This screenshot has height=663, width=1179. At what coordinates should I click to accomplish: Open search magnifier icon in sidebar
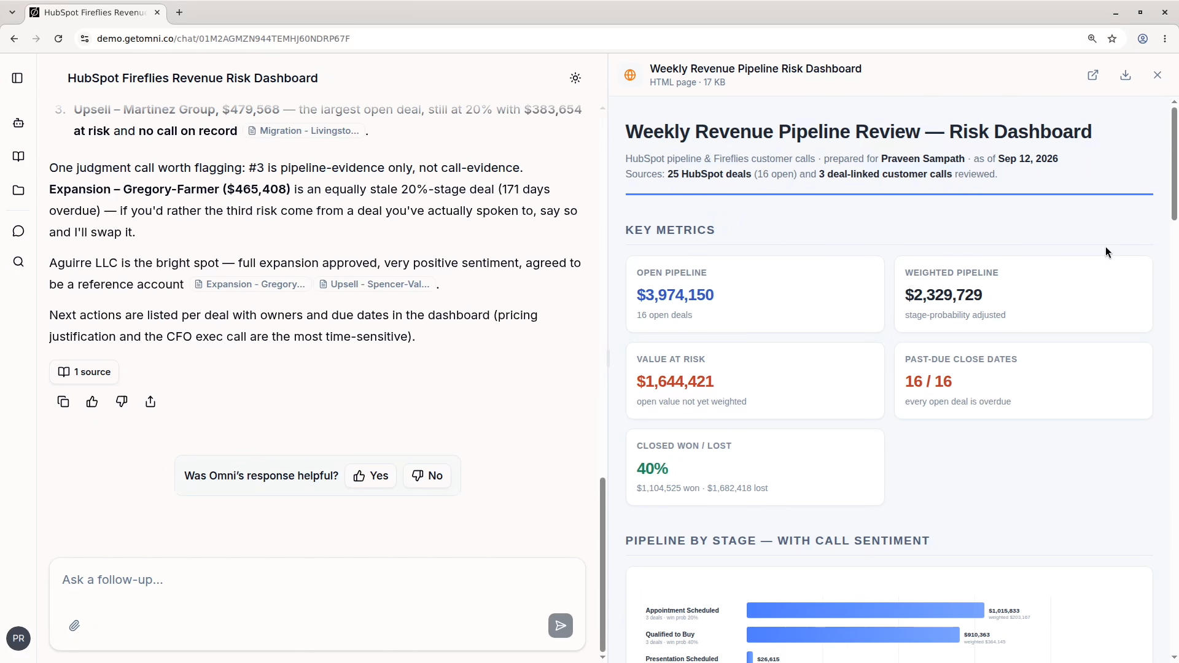[x=18, y=262]
